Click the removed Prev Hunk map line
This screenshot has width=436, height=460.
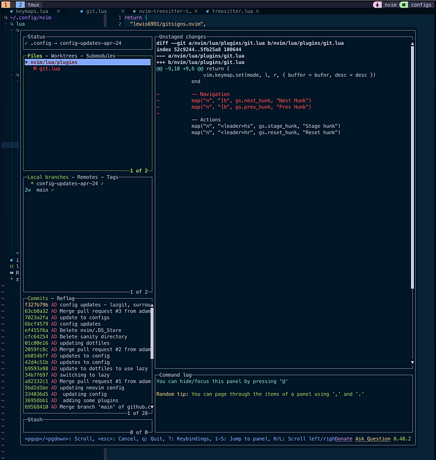[x=234, y=107]
